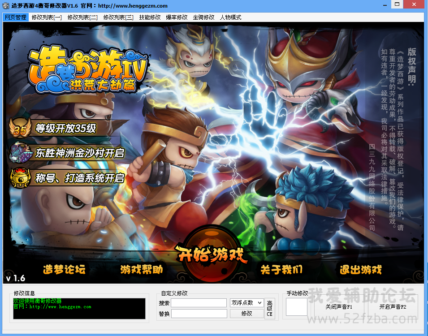
Task: Click 退出游戏 in game menu
Action: tap(361, 269)
